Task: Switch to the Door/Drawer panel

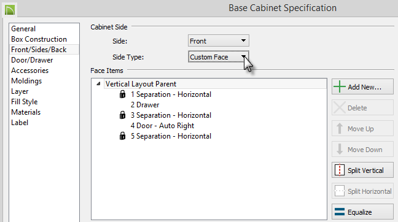Action: (x=32, y=60)
